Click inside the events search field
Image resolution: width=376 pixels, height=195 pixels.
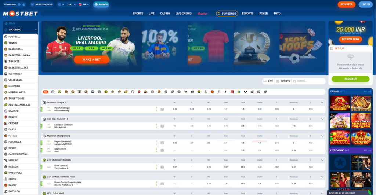click(x=308, y=81)
